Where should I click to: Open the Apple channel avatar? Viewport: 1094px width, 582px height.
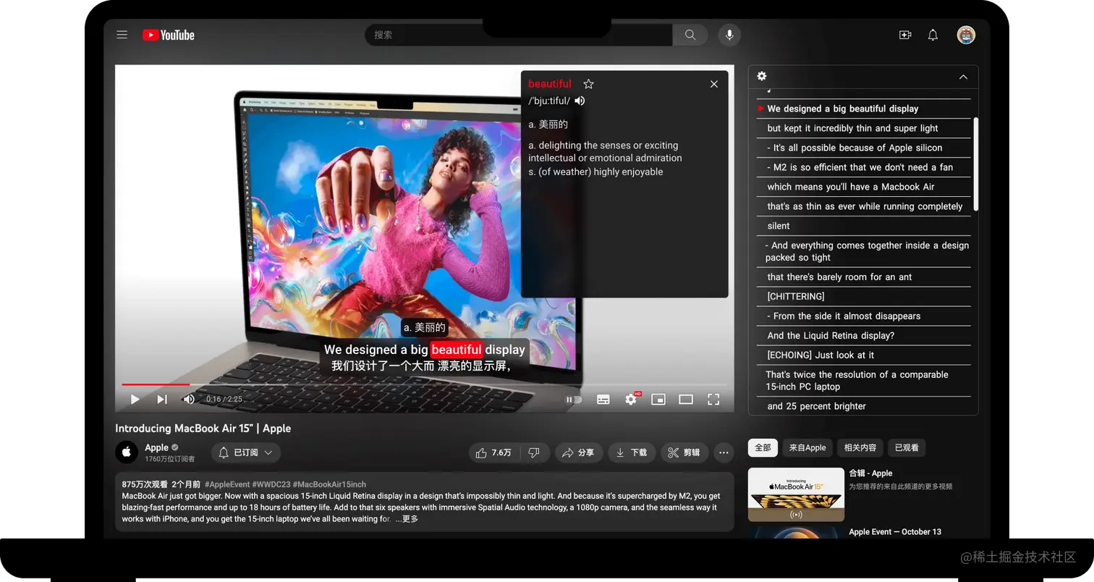pyautogui.click(x=127, y=452)
